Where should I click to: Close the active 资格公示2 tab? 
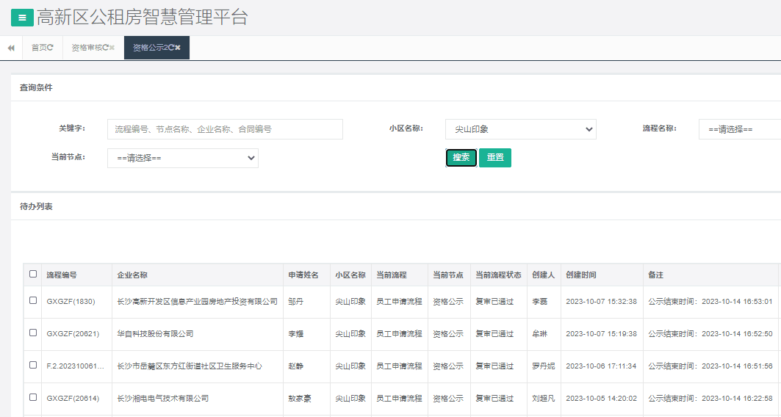point(178,48)
